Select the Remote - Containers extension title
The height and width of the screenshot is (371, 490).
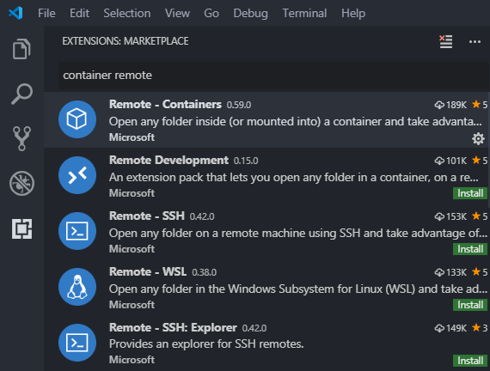click(x=165, y=104)
